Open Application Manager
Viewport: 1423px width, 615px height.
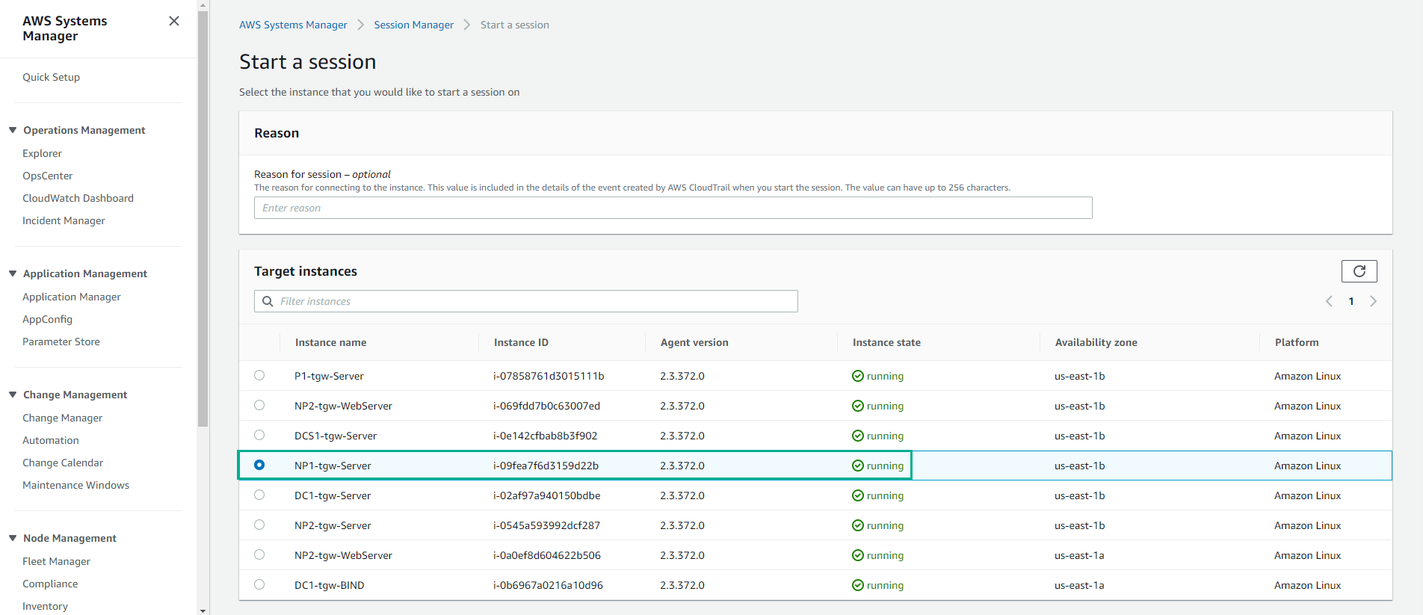pos(71,297)
